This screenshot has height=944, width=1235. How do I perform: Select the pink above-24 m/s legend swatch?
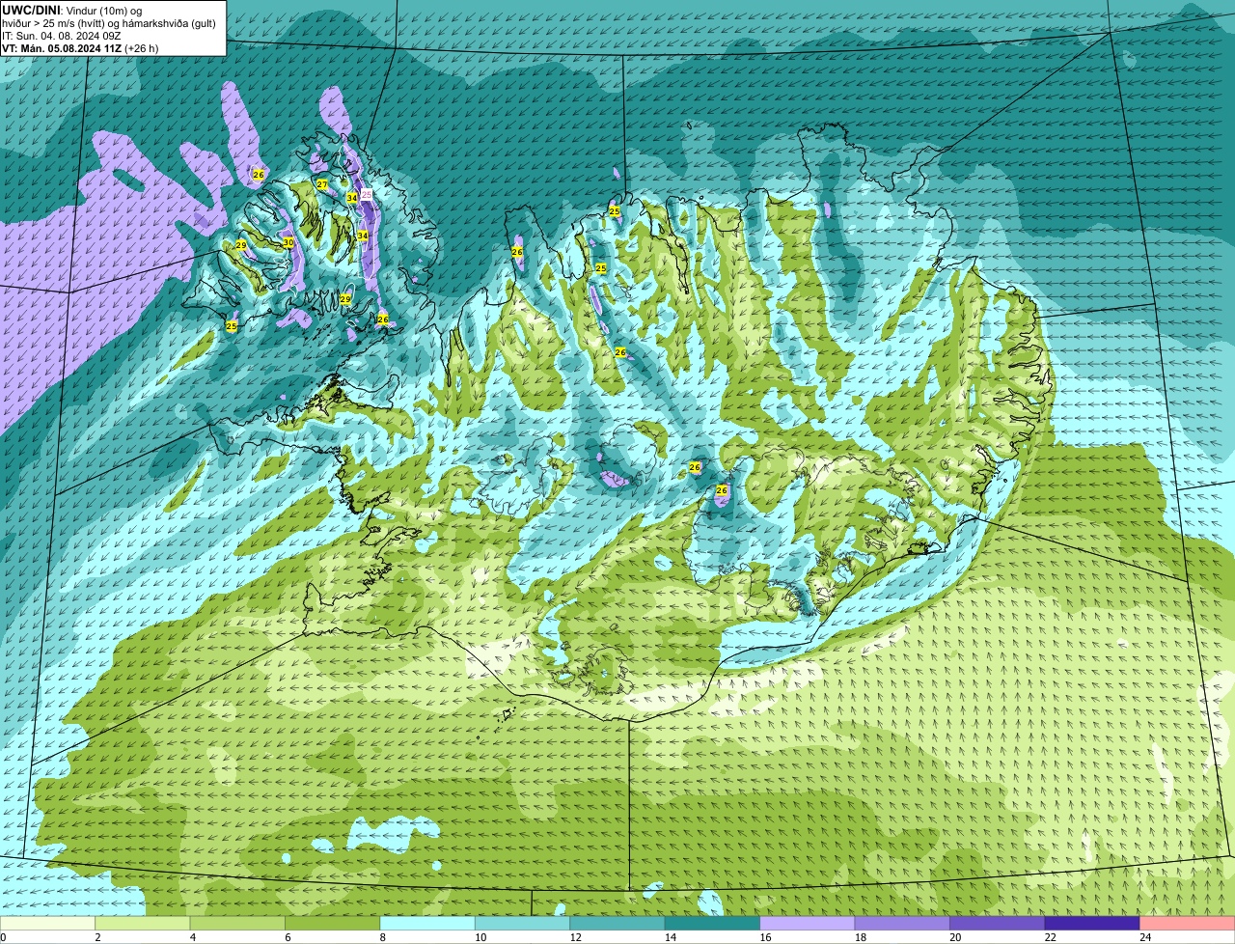(1188, 924)
